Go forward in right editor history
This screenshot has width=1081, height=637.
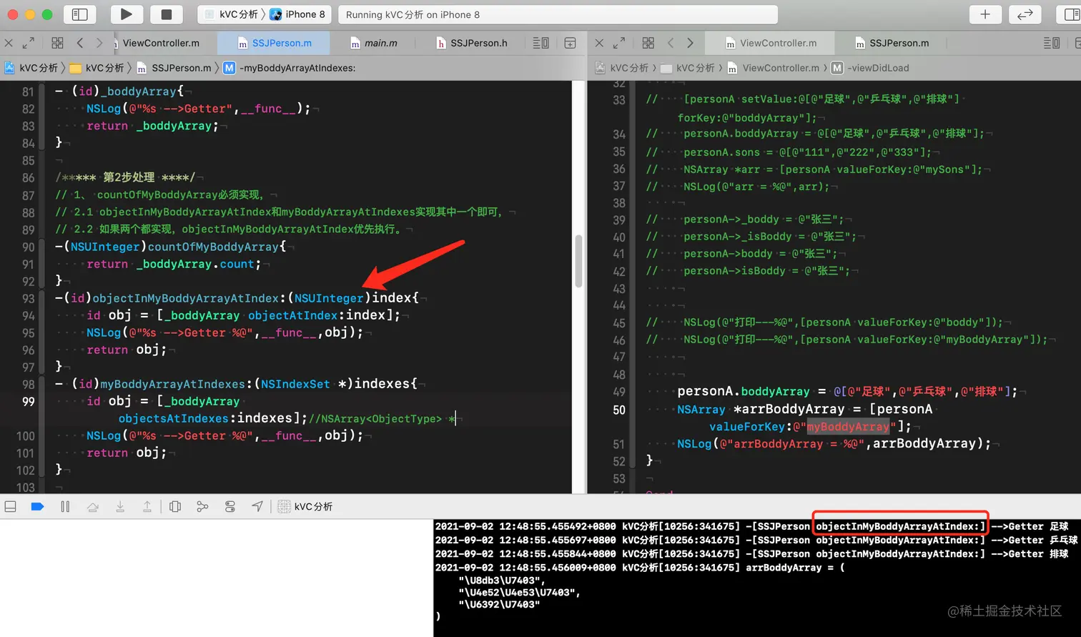point(690,43)
